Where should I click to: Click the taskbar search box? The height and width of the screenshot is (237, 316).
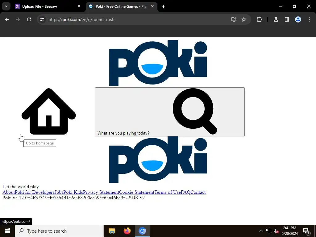pyautogui.click(x=59, y=231)
